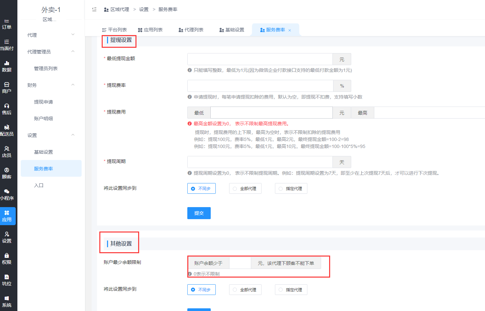Collapse the 代理管理员 menu group

[x=51, y=51]
